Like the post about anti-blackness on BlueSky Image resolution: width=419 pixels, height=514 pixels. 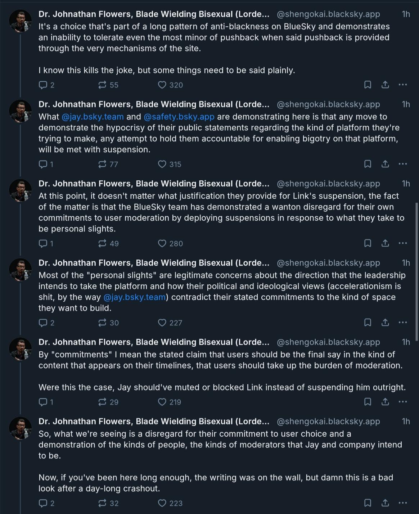coord(162,85)
